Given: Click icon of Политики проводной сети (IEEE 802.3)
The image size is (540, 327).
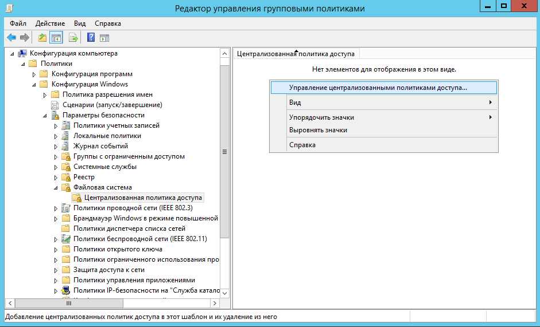Looking at the screenshot, I should 66,208.
